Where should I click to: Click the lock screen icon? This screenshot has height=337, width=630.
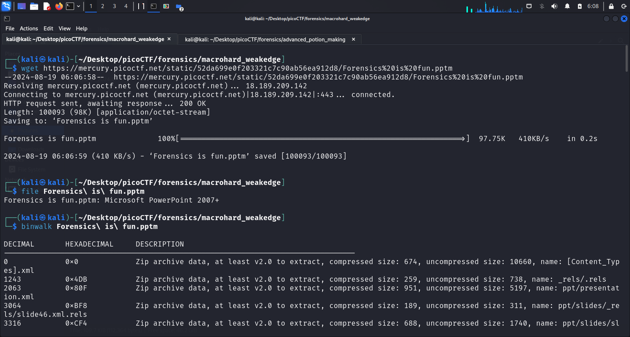(x=611, y=6)
